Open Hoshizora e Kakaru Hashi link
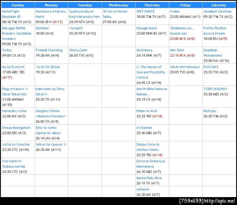 click(51, 14)
